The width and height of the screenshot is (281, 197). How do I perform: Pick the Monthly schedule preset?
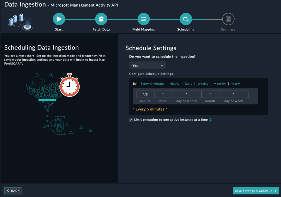point(220,84)
